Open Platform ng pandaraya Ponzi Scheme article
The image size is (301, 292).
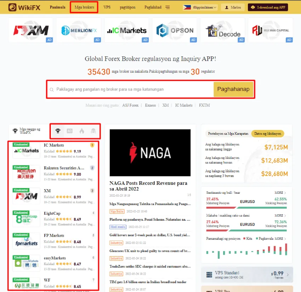(150, 220)
